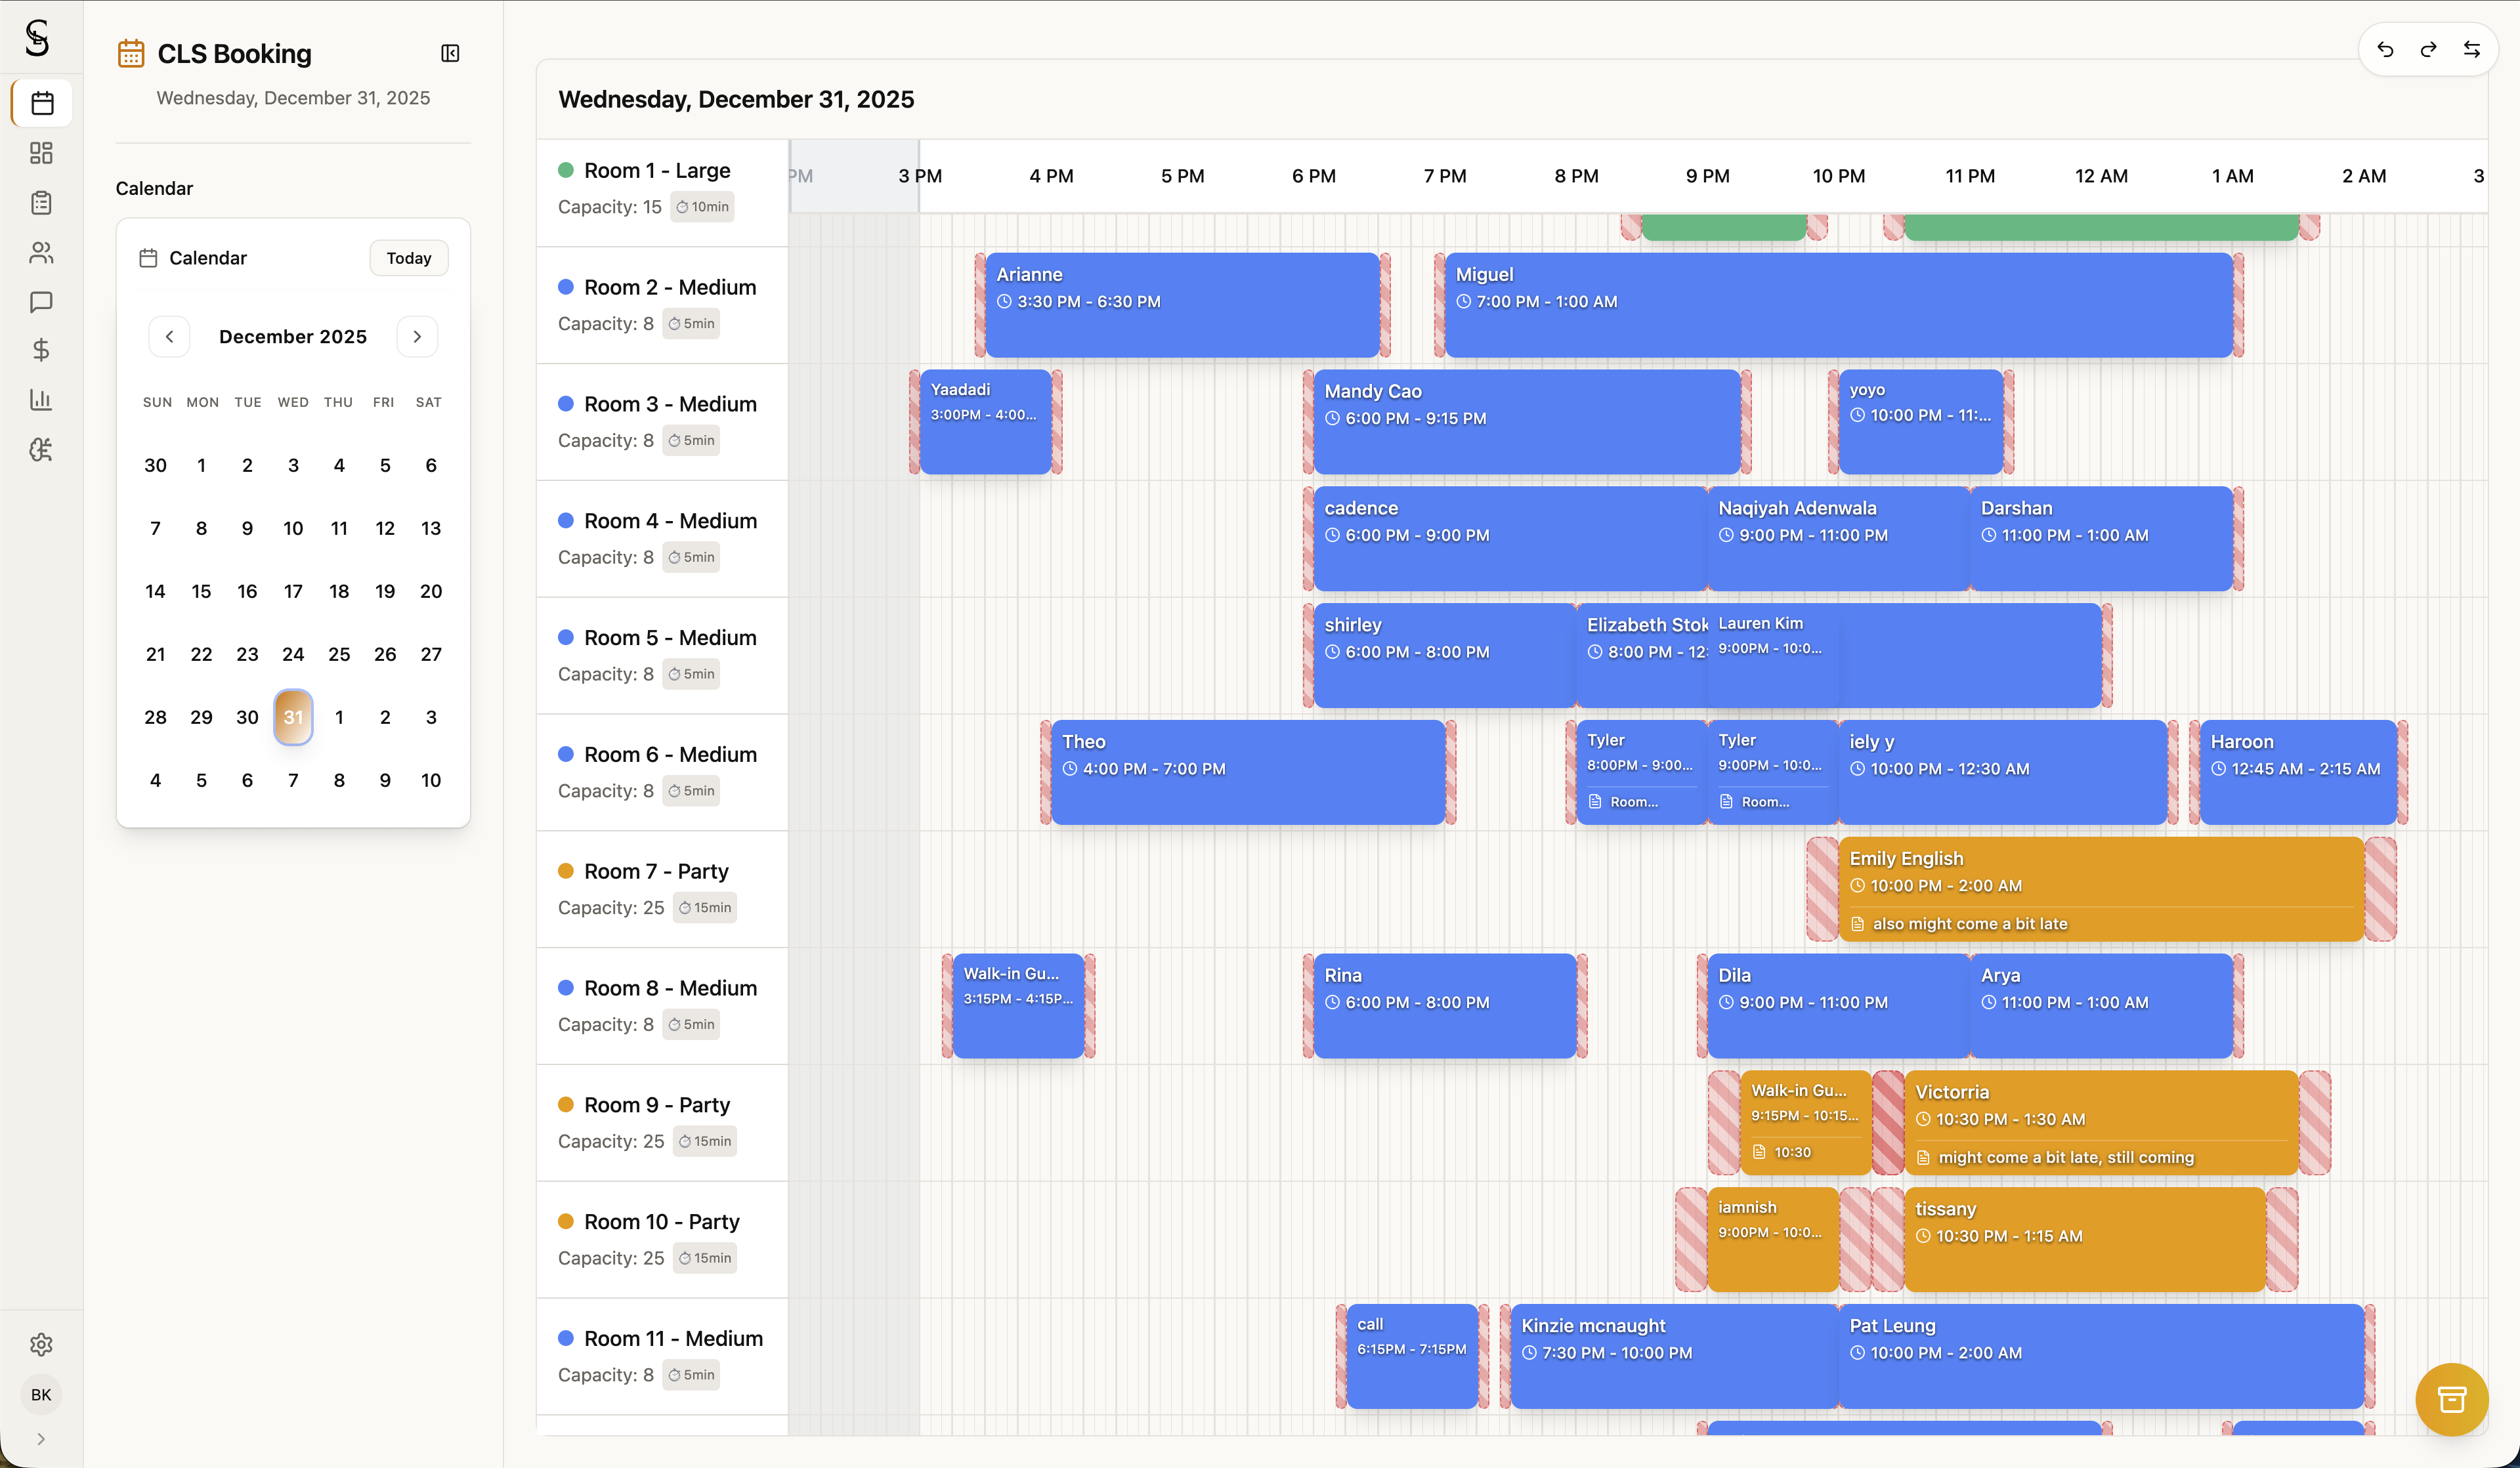2520x1468 pixels.
Task: Click the undo arrow icon at top right
Action: [2385, 50]
